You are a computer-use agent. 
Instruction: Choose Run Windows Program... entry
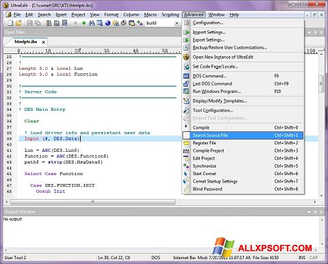tap(243, 92)
